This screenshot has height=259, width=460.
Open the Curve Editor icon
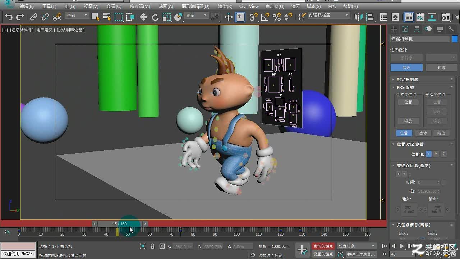420,17
